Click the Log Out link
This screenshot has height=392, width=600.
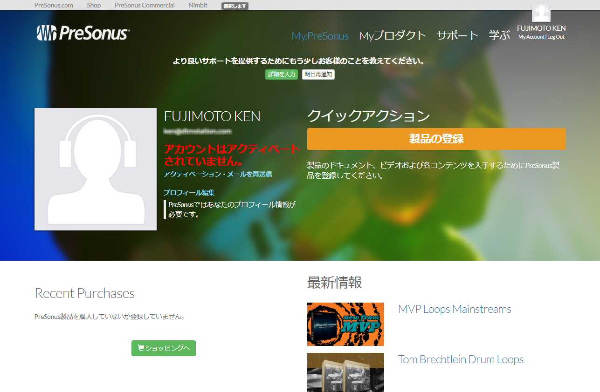pyautogui.click(x=556, y=37)
